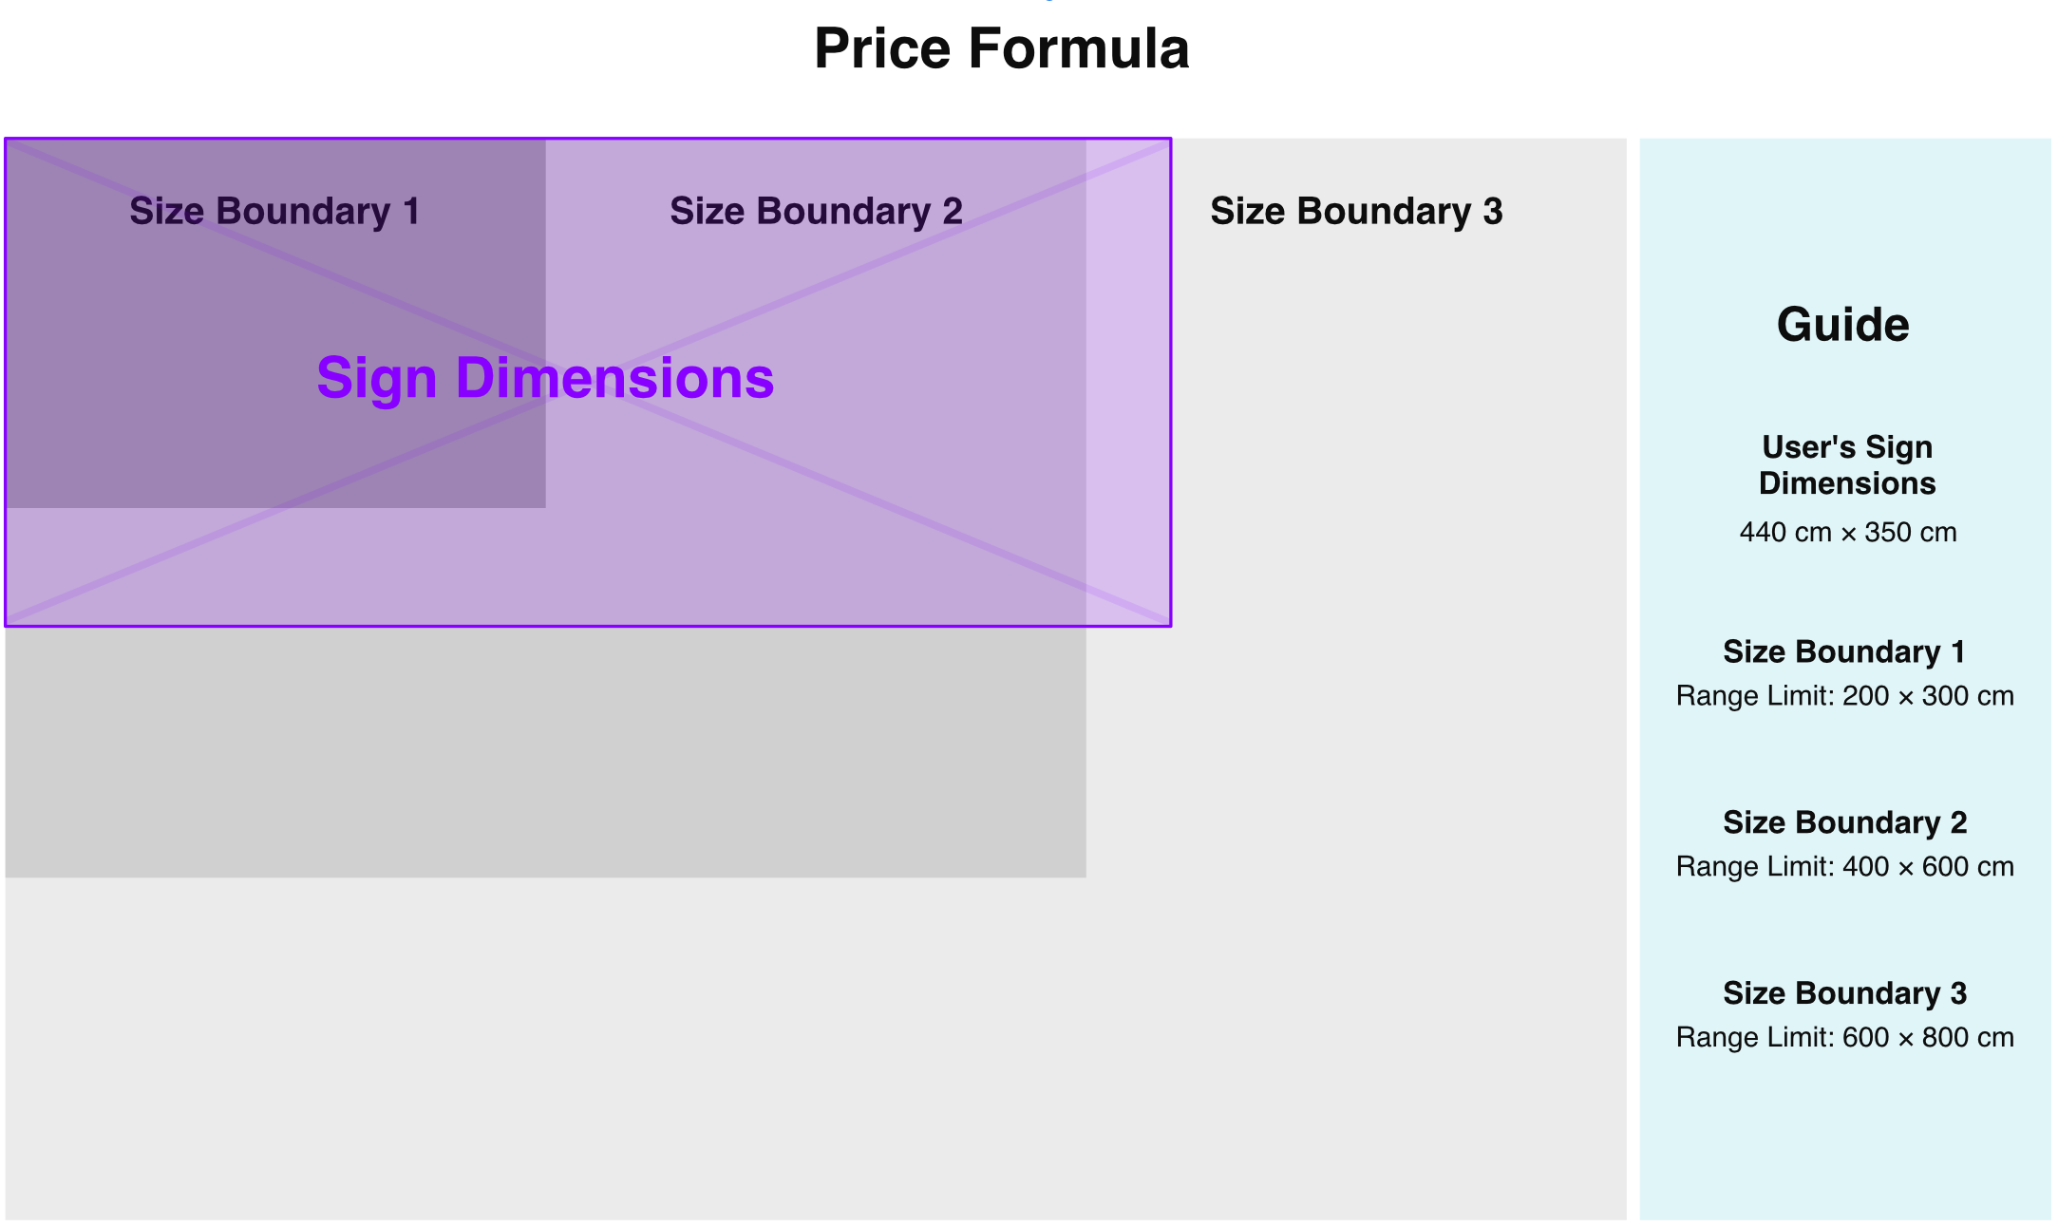This screenshot has width=2058, height=1226.
Task: Click the "Size Boundary 2" heading in the Guide
Action: 1844,822
